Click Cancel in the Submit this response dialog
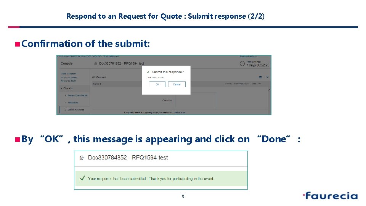This screenshot has height=206, width=366. [177, 84]
